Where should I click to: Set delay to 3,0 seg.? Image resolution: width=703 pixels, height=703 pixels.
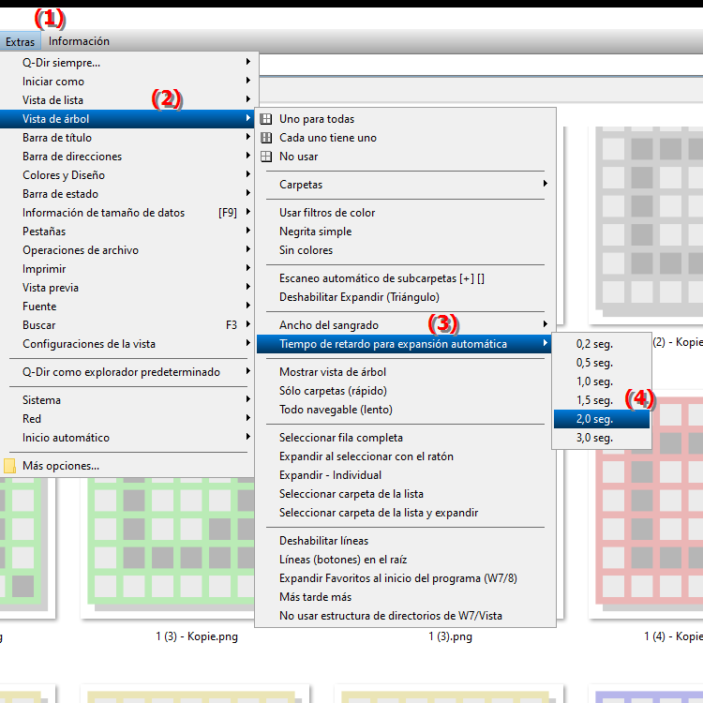pos(601,438)
